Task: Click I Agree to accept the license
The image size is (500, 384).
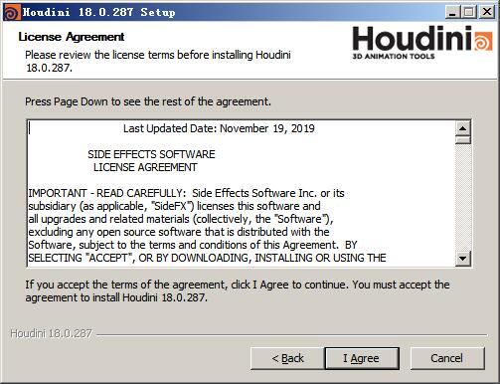Action: (362, 358)
